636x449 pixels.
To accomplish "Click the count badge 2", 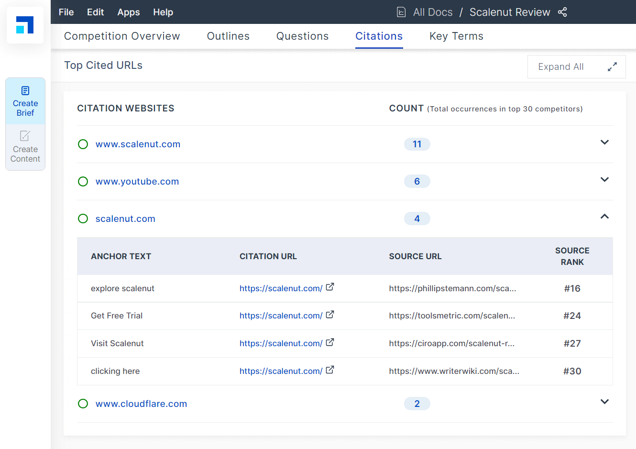I will pyautogui.click(x=417, y=404).
